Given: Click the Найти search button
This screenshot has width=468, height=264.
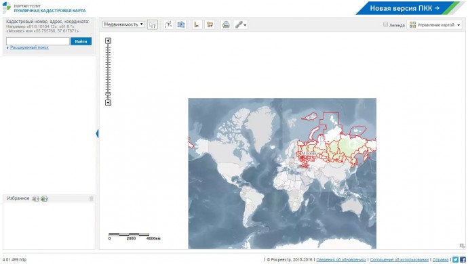Looking at the screenshot, I should coord(81,41).
